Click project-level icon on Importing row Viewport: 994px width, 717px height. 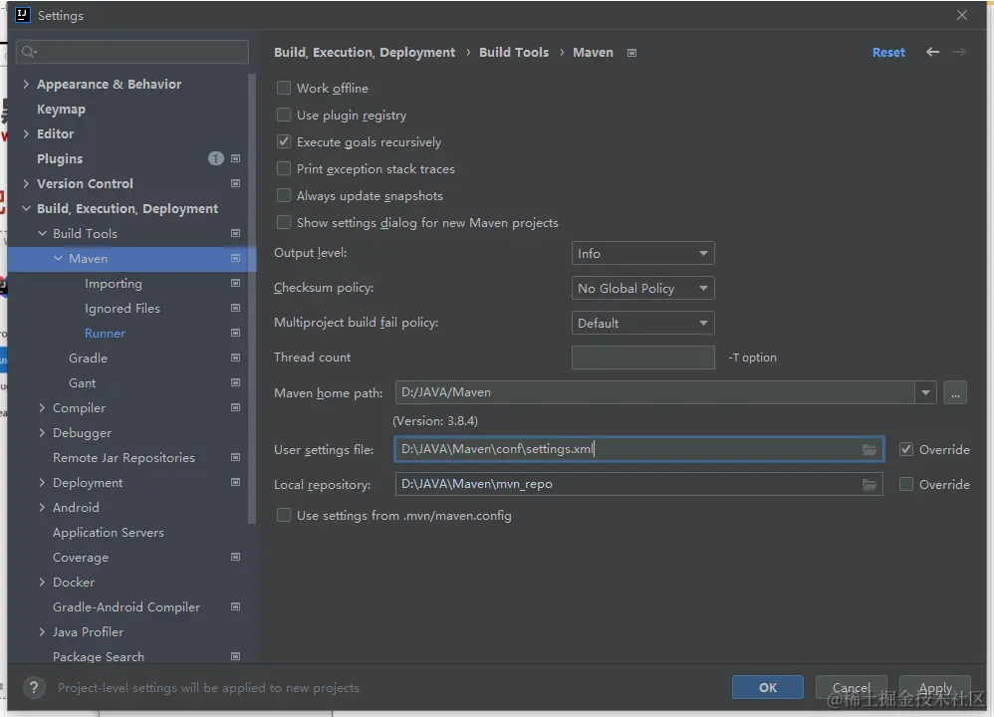pos(235,283)
